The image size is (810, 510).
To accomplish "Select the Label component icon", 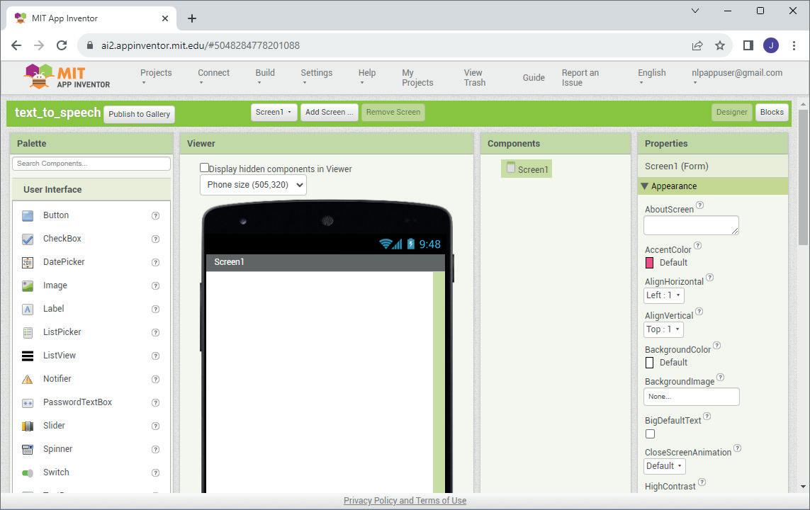I will (28, 310).
